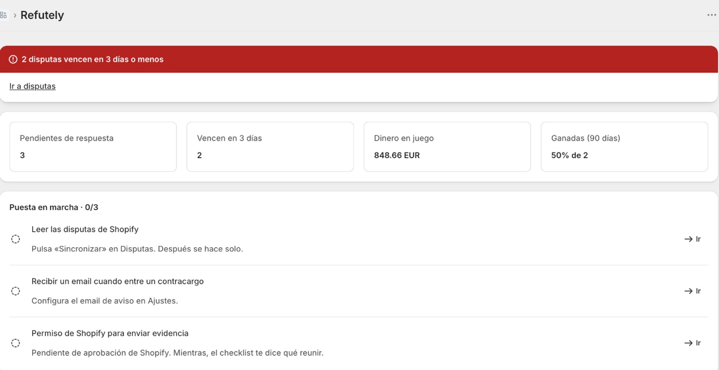This screenshot has height=370, width=719.
Task: Open the Dinero en juego card
Action: pos(447,147)
